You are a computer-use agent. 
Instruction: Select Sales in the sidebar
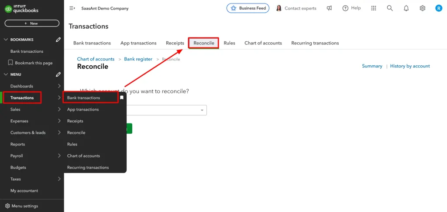tap(15, 109)
